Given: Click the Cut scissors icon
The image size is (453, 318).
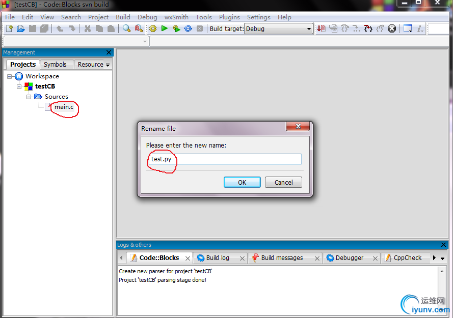Looking at the screenshot, I should [x=88, y=28].
